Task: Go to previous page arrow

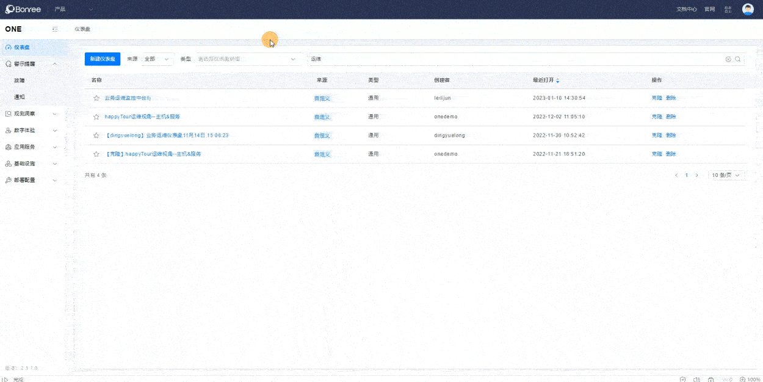Action: coord(676,175)
